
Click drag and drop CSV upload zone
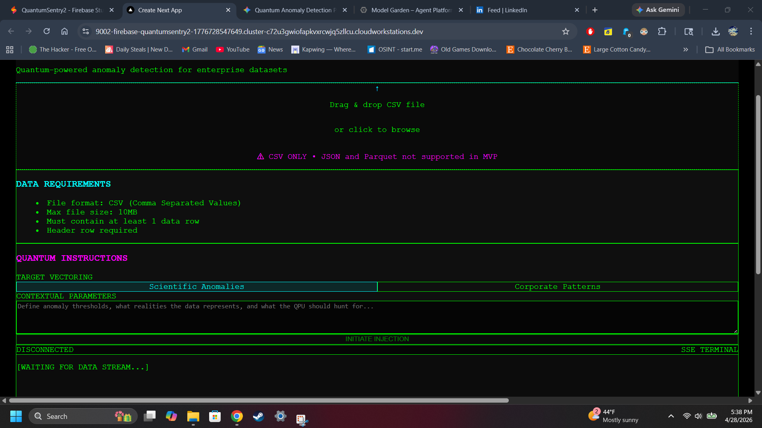[x=377, y=126]
